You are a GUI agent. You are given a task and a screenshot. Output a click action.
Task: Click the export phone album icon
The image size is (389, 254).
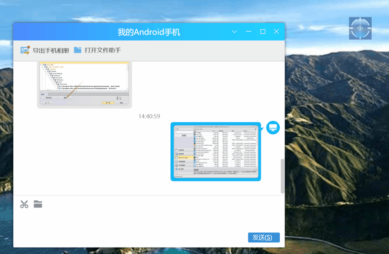pos(25,50)
